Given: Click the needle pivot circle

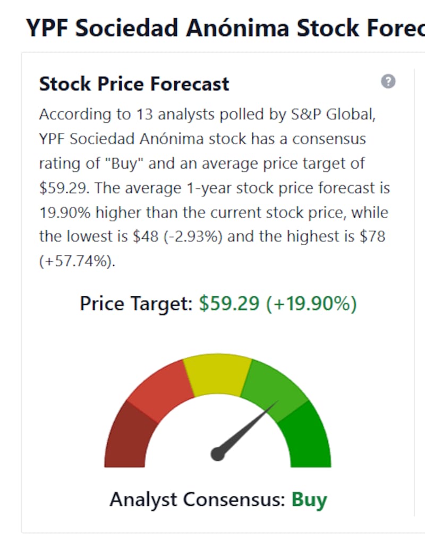Looking at the screenshot, I should 218,454.
